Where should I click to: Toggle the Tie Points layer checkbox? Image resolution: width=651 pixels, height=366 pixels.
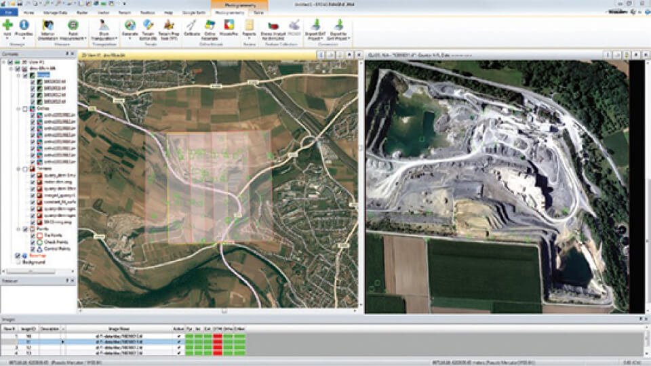tap(32, 235)
